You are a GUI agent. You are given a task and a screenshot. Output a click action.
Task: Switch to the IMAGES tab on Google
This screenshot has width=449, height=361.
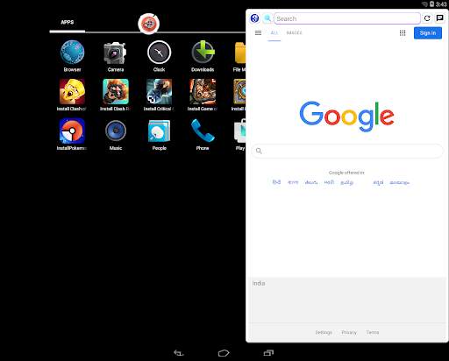(x=294, y=33)
